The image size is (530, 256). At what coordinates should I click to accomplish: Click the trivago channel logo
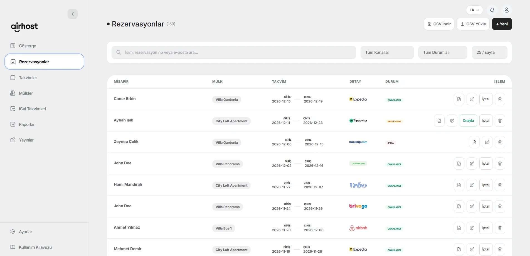pos(358,206)
